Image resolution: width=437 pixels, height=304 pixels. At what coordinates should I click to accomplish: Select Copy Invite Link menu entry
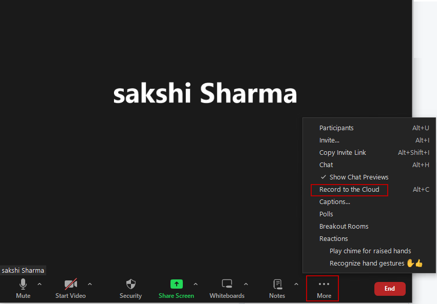(369, 152)
